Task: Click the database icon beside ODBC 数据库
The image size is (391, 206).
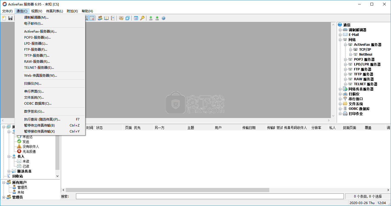Action: point(345,109)
